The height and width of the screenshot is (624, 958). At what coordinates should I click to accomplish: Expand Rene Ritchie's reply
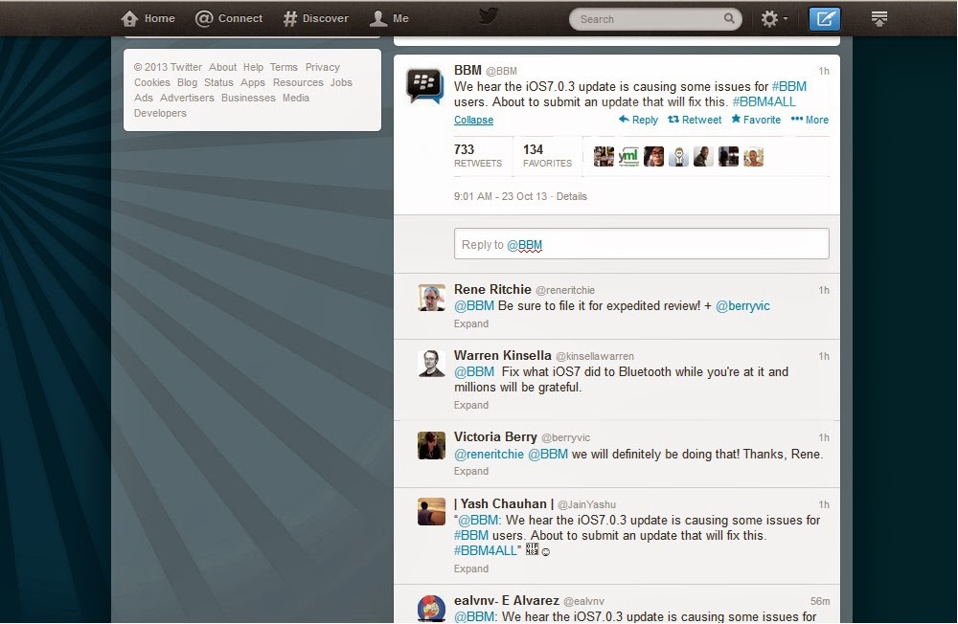[471, 323]
